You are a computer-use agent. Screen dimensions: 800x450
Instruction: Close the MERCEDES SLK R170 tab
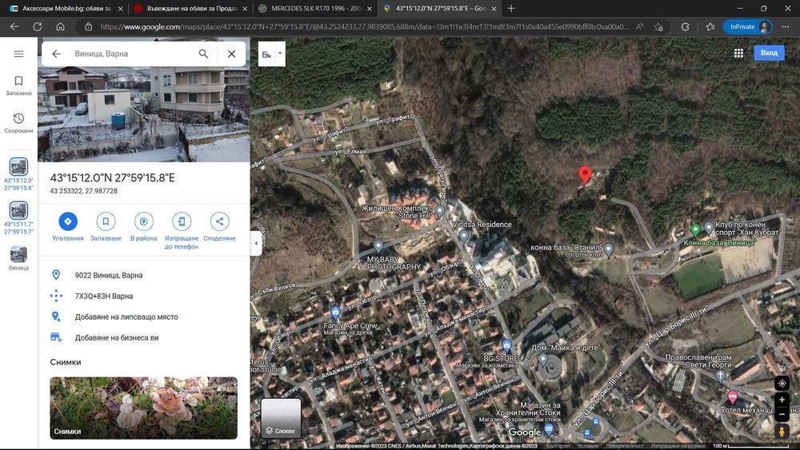click(x=370, y=9)
